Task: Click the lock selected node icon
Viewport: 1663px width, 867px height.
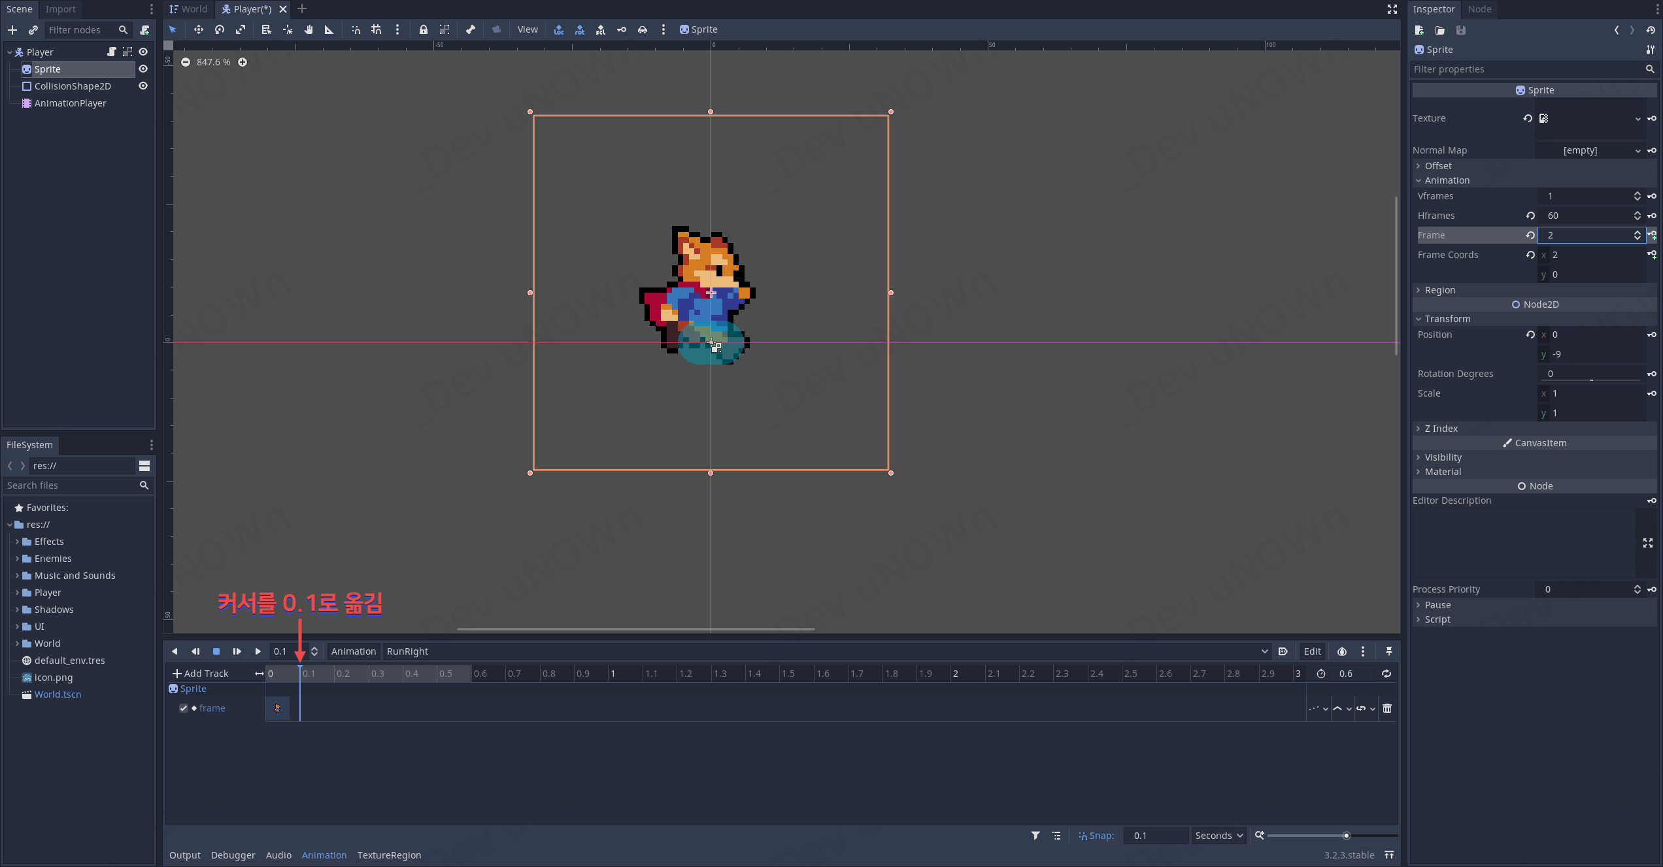Action: 423,29
